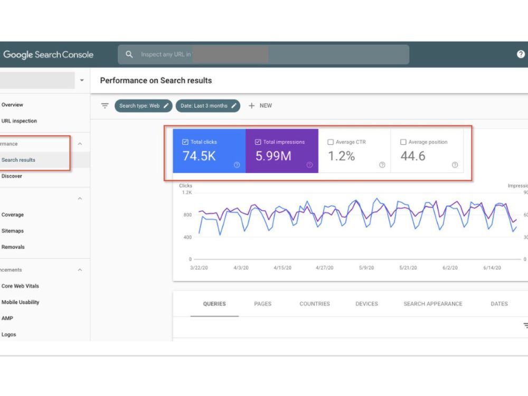
Task: Open the property selector dropdown arrow
Action: click(x=82, y=80)
